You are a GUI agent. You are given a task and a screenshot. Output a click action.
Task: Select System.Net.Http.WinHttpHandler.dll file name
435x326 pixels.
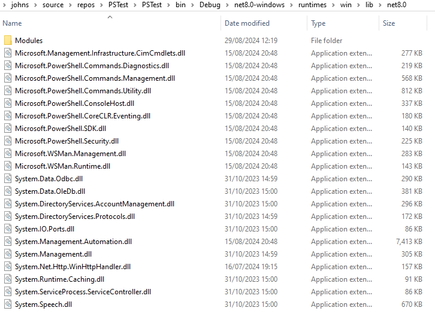[73, 266]
